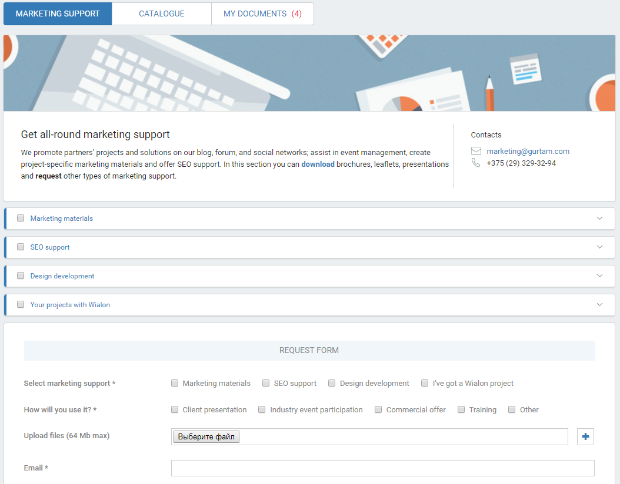Click the marketing@gurtam.com email link
Image resolution: width=620 pixels, height=484 pixels.
coord(528,152)
